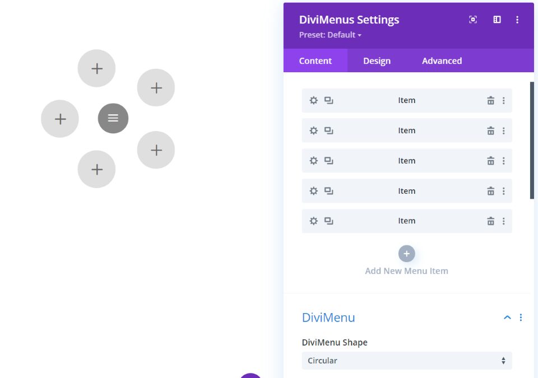
Task: Open the DiviMenu Shape dropdown showing Circular
Action: pyautogui.click(x=406, y=361)
